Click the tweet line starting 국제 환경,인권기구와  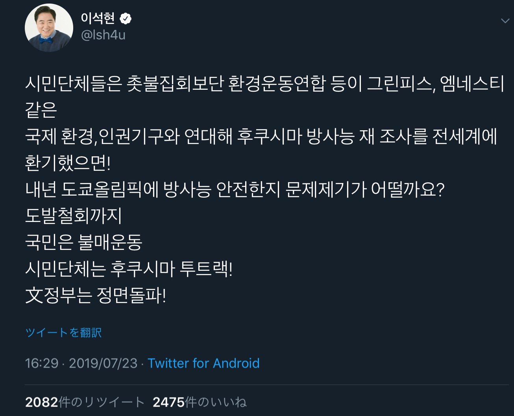pyautogui.click(x=261, y=137)
